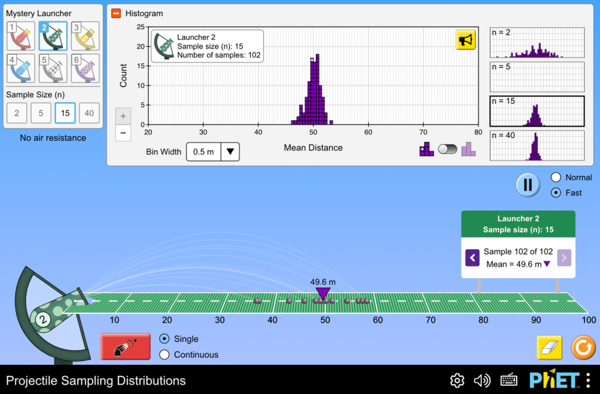Collapse the Histogram panel
Image resolution: width=600 pixels, height=394 pixels.
(117, 13)
